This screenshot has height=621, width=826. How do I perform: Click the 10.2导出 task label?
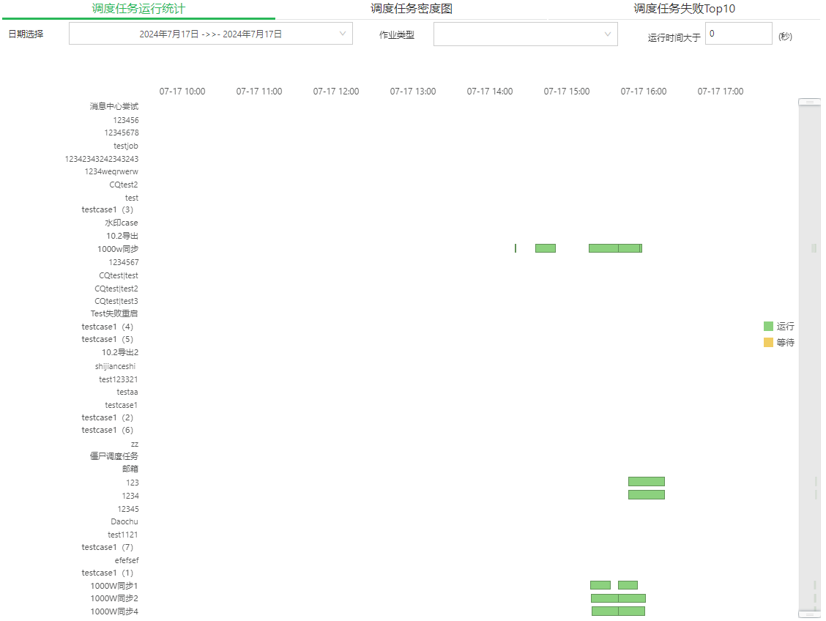coord(122,236)
